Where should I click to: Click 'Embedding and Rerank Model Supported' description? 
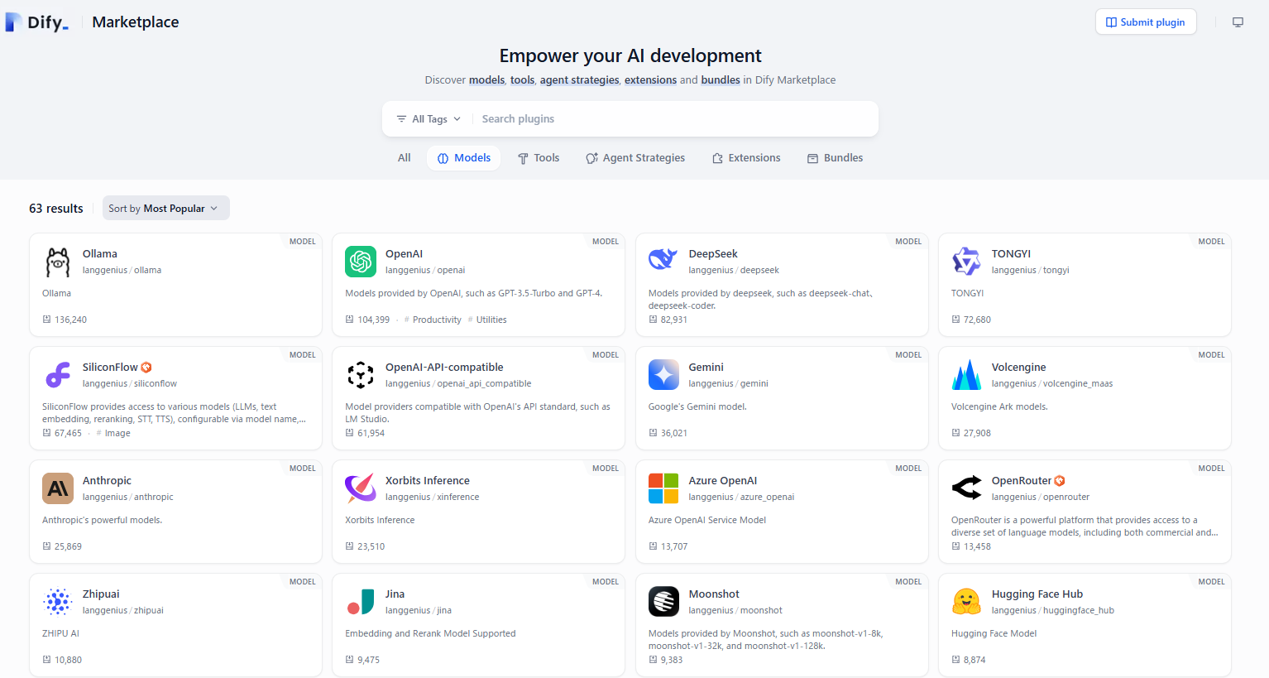[430, 634]
